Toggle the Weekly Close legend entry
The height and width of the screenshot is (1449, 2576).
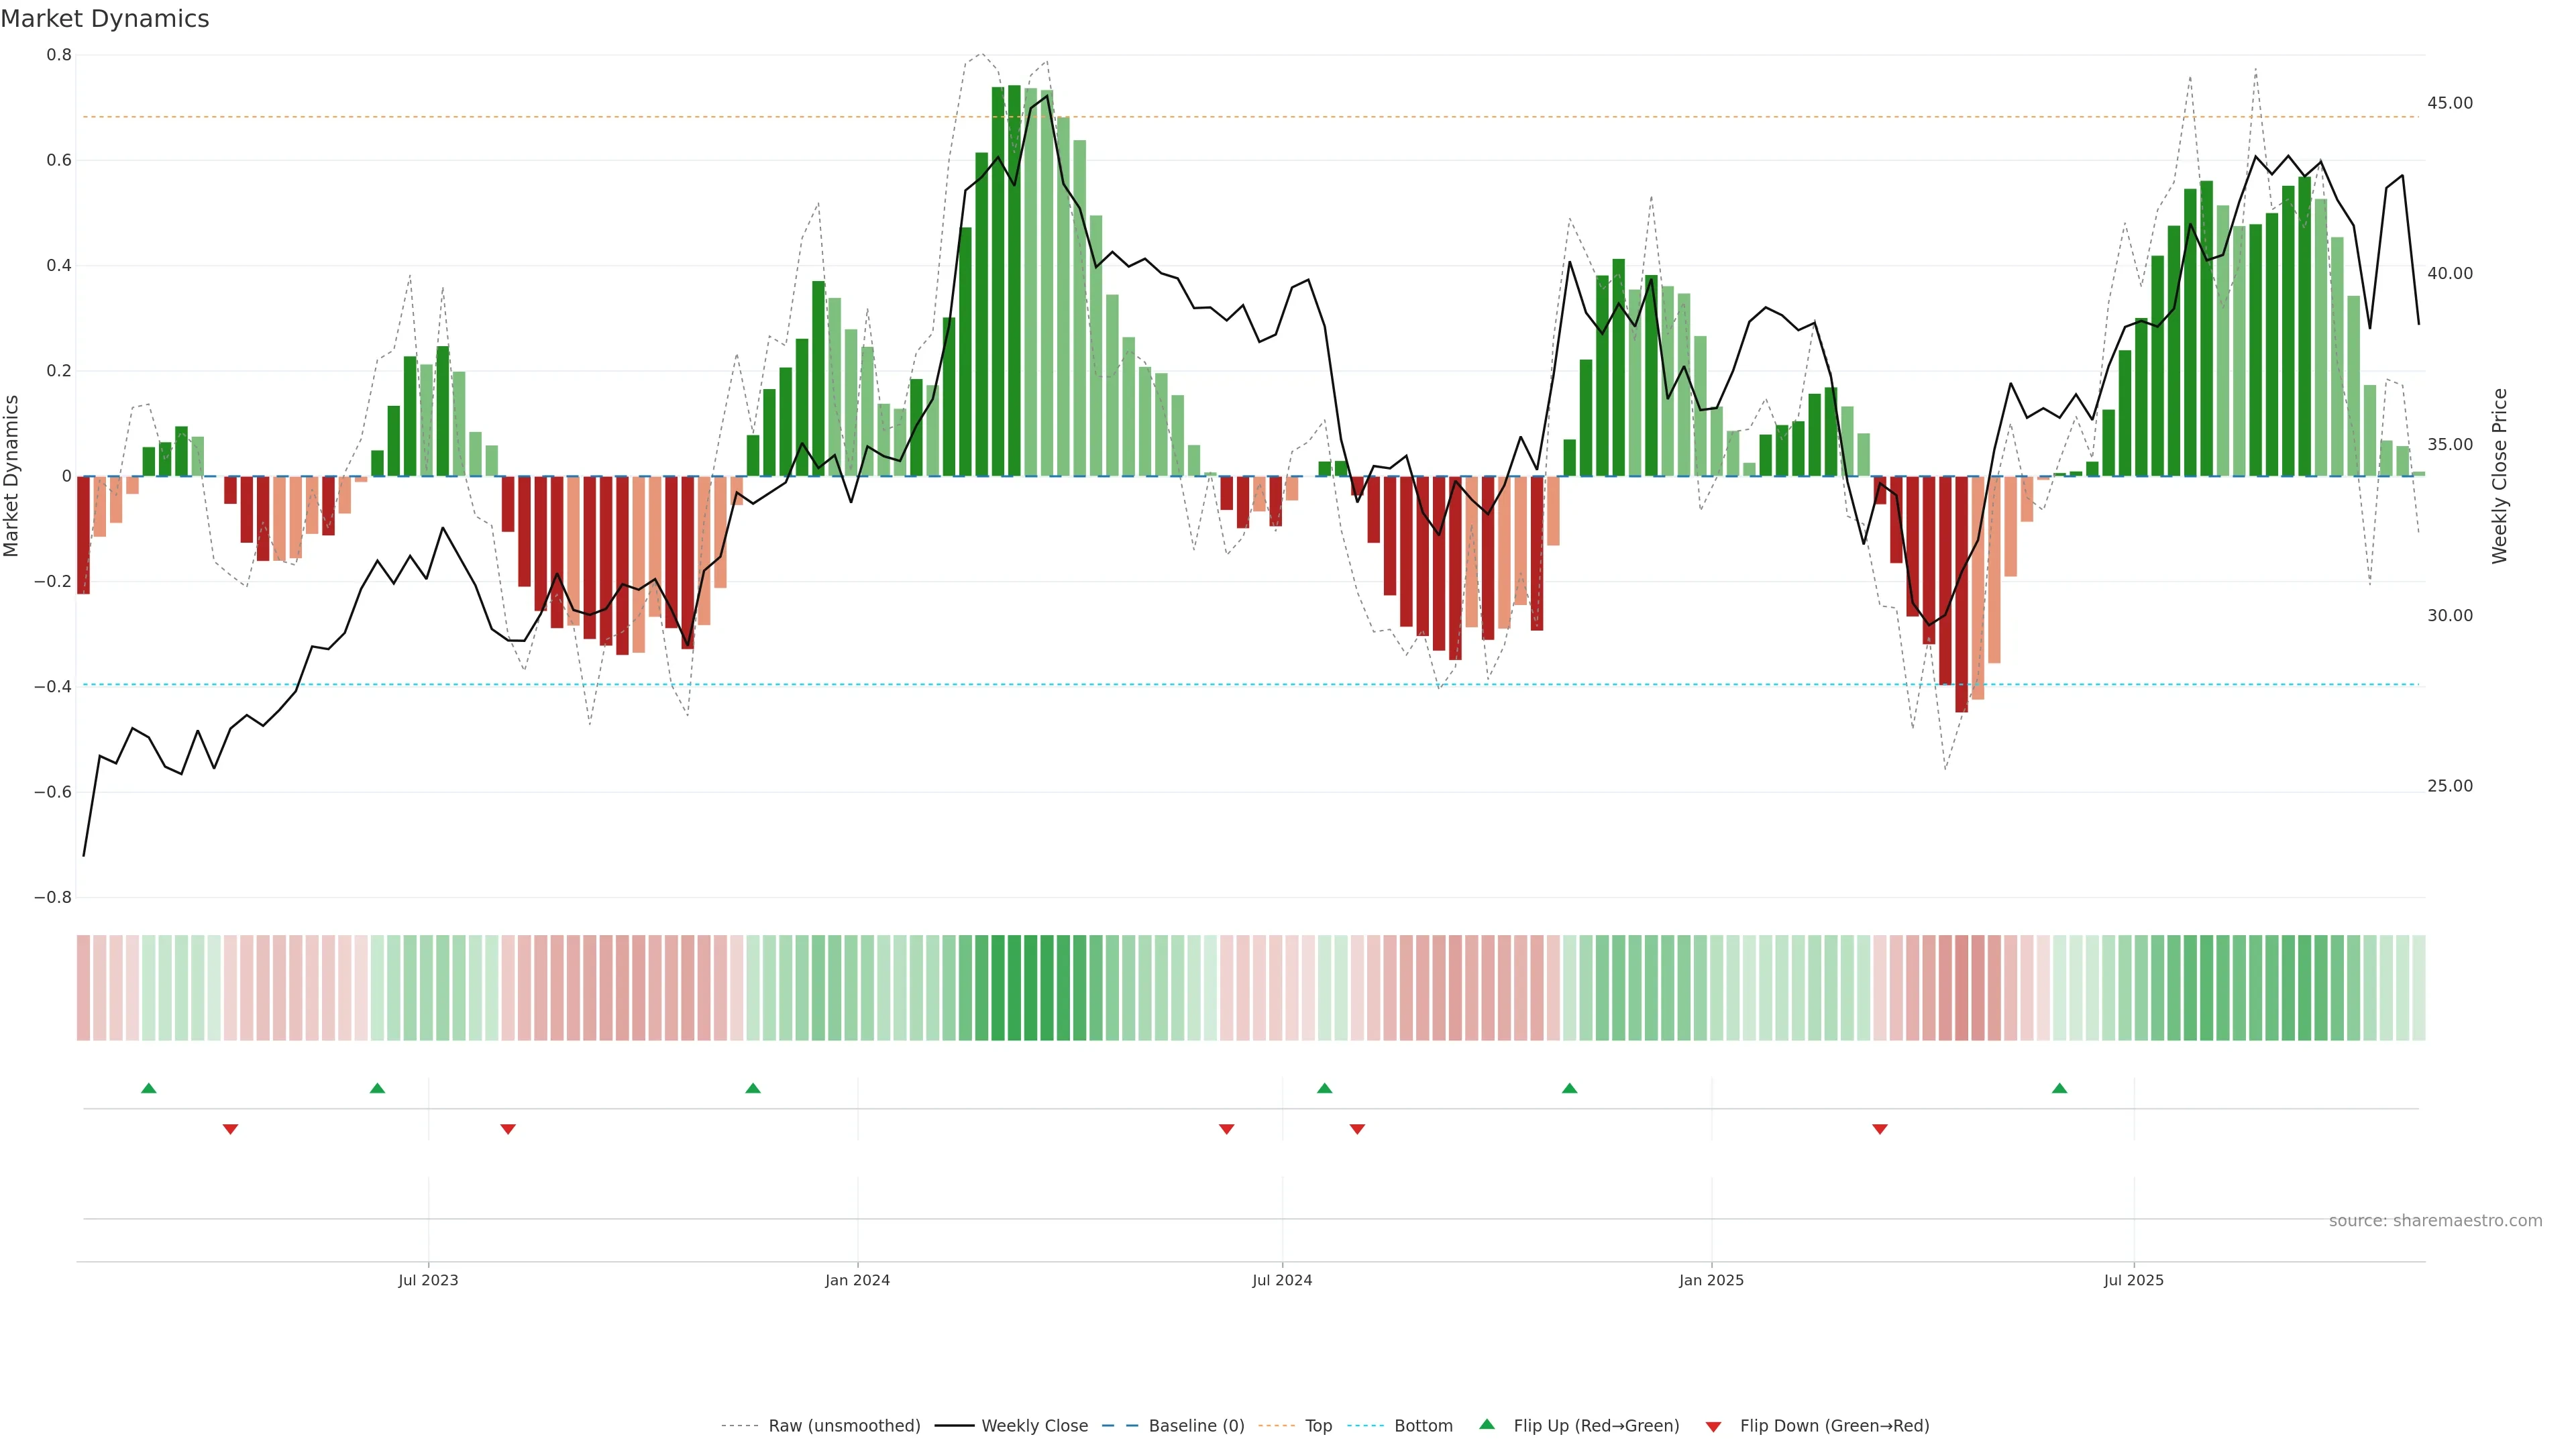[1034, 1426]
